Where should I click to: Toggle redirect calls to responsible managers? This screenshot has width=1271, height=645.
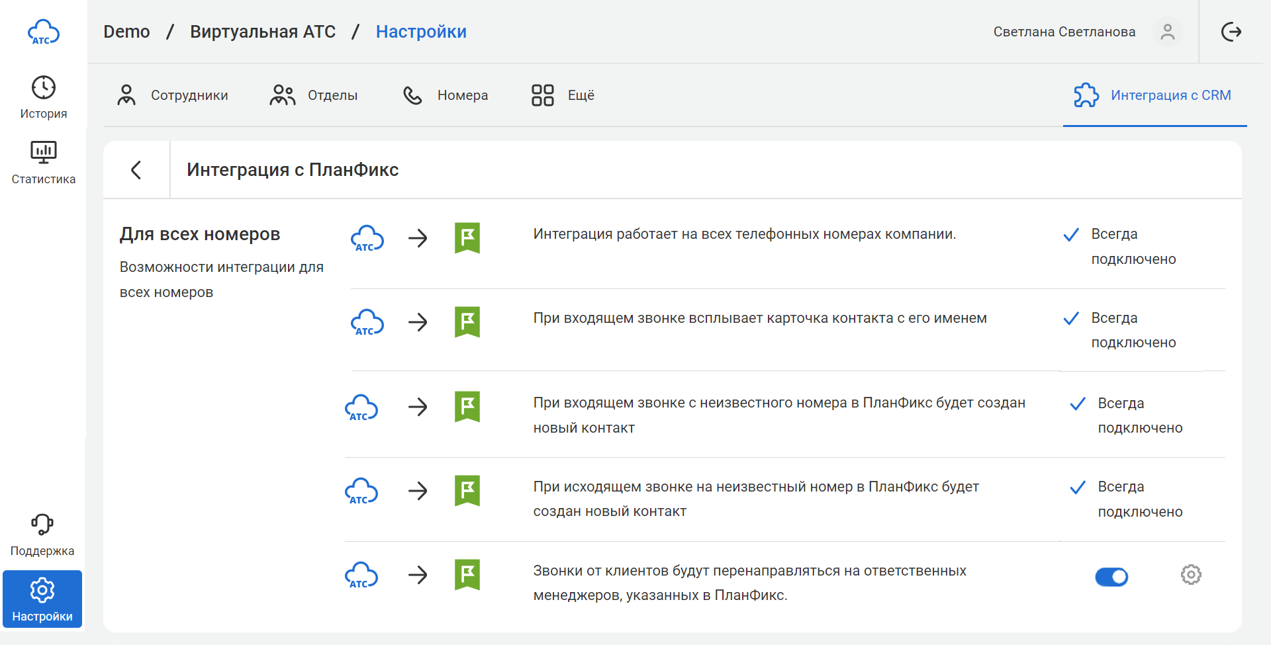[1111, 577]
